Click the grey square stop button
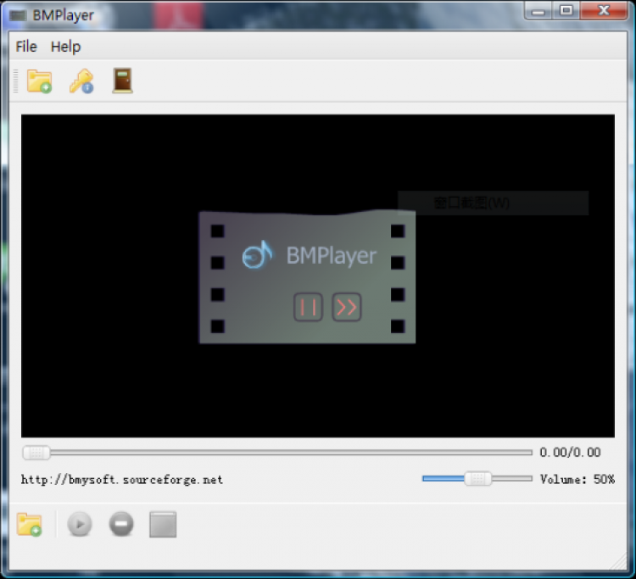 tap(163, 524)
